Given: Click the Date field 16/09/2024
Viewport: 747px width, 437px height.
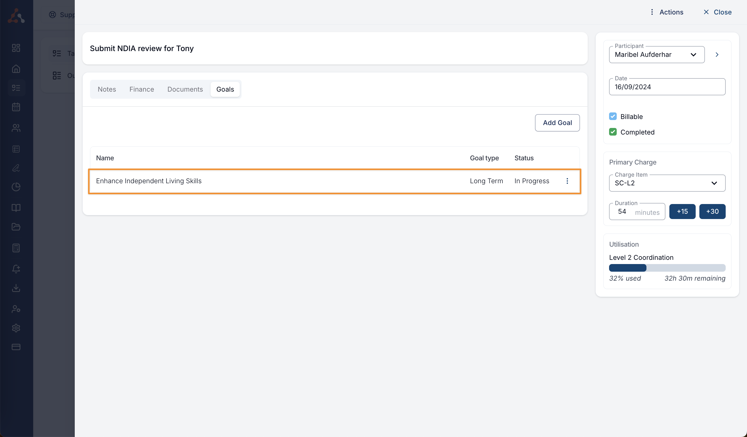Looking at the screenshot, I should [667, 87].
